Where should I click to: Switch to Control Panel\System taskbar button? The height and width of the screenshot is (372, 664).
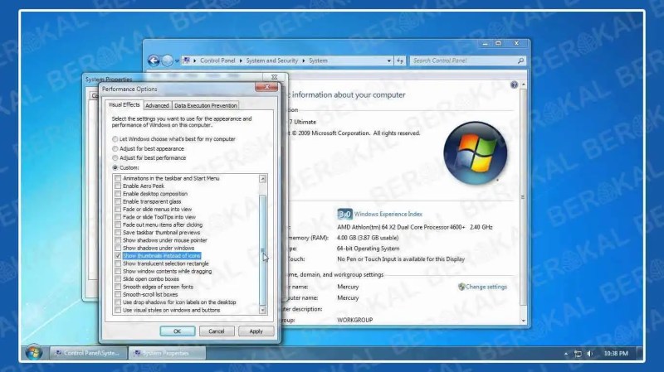pyautogui.click(x=88, y=353)
